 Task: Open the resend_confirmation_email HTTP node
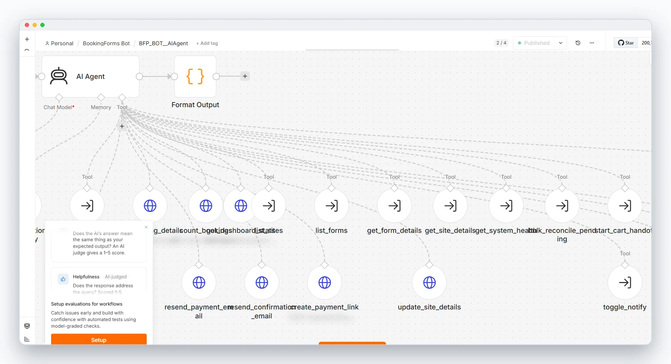pyautogui.click(x=262, y=282)
